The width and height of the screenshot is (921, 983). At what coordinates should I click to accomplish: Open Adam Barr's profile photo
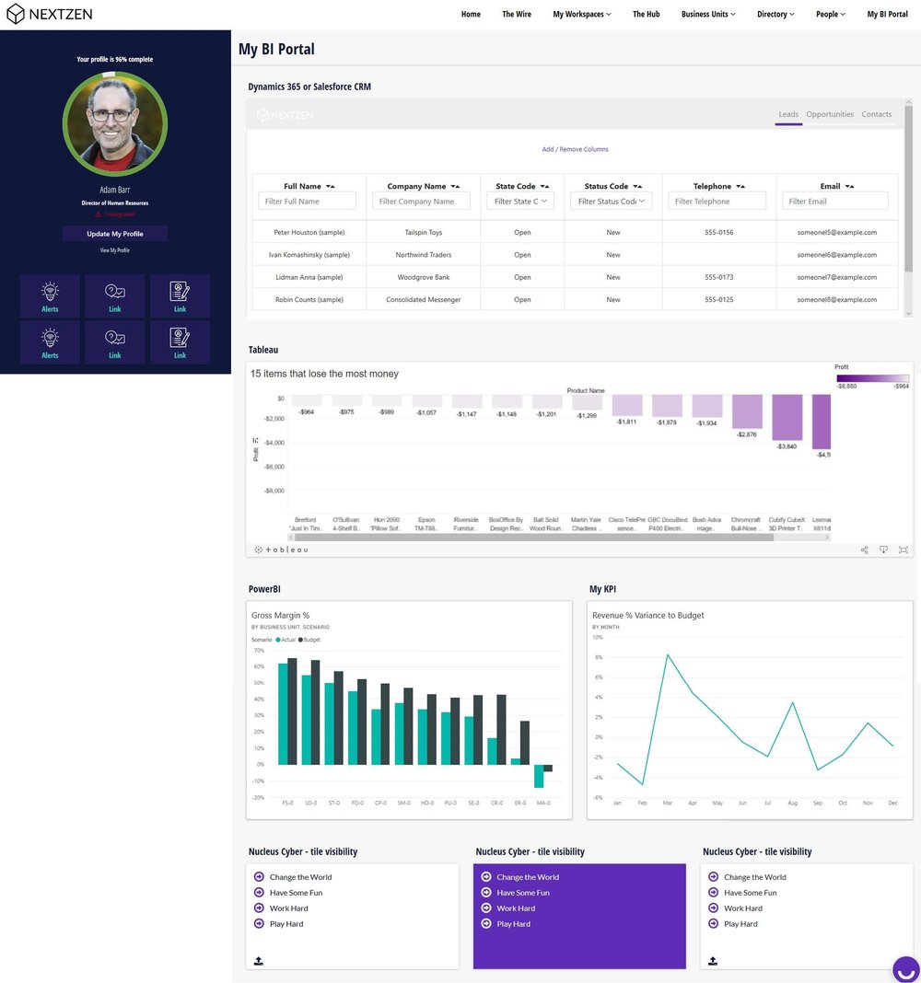coord(115,123)
